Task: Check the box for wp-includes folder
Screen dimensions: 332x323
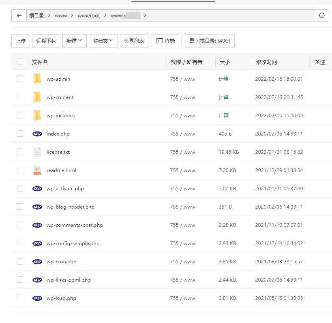Action: pos(20,115)
